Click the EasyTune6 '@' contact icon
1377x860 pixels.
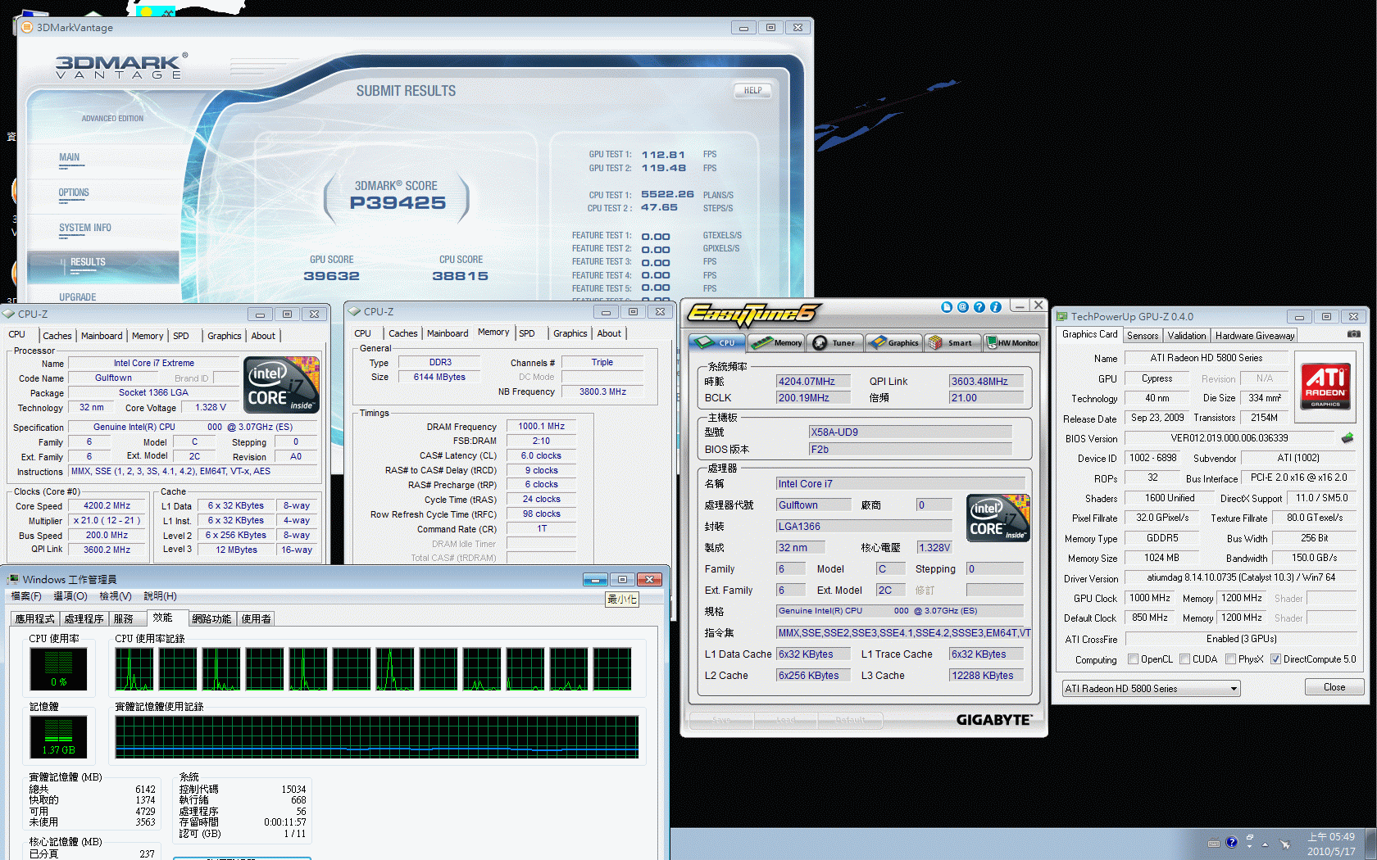click(x=963, y=307)
